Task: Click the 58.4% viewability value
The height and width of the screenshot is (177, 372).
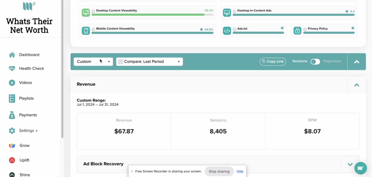Action: pos(209,11)
